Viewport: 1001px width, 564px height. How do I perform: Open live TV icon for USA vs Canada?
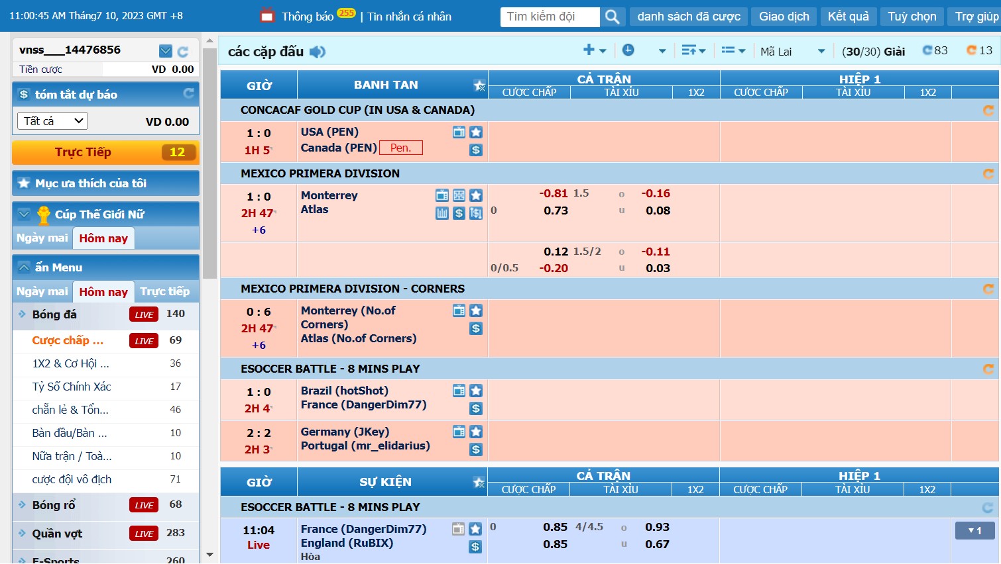[x=459, y=132]
